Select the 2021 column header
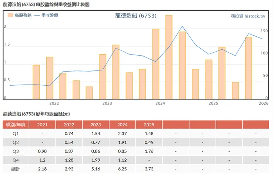 coord(42,125)
